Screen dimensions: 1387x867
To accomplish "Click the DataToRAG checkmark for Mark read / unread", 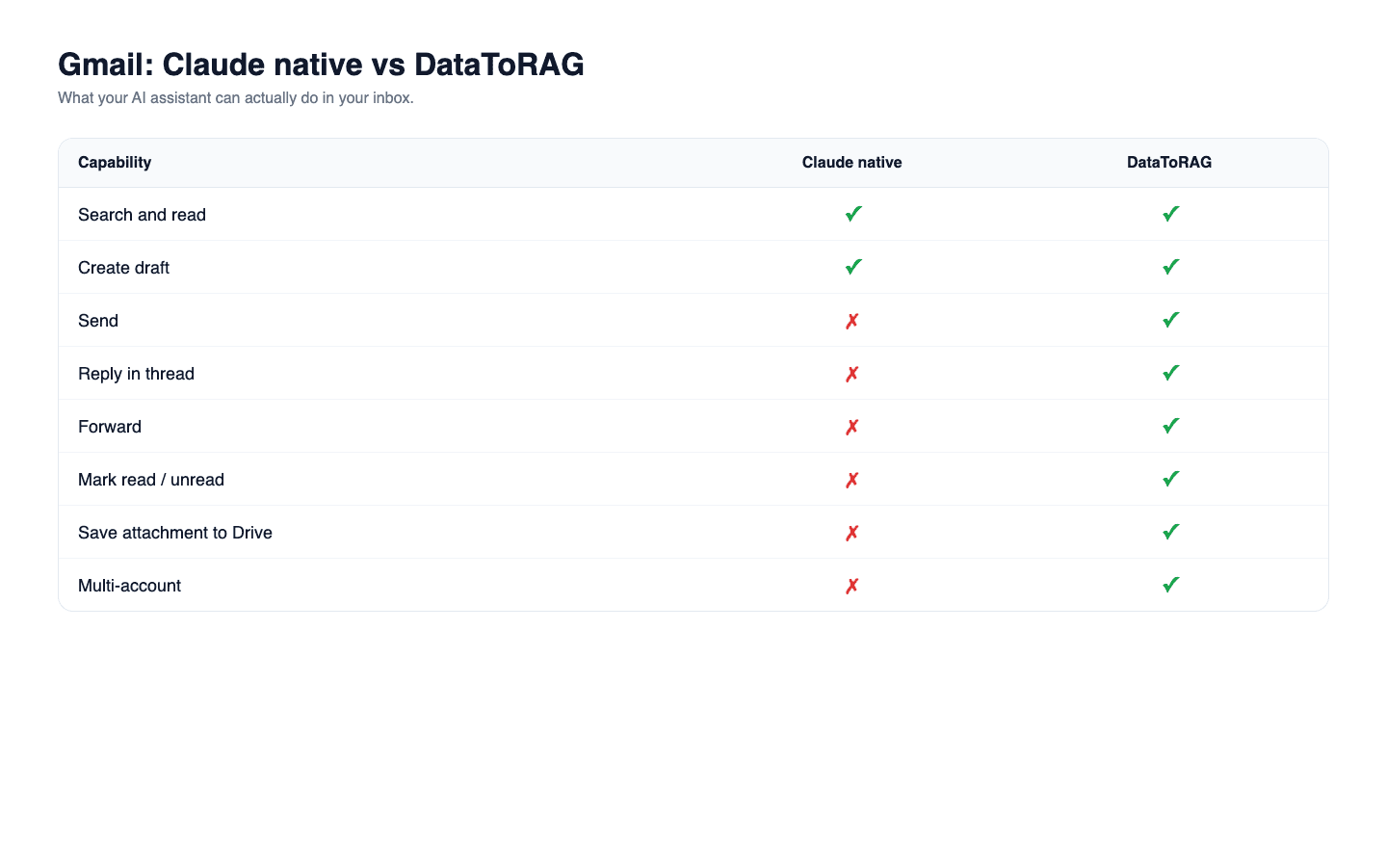I will click(1170, 479).
